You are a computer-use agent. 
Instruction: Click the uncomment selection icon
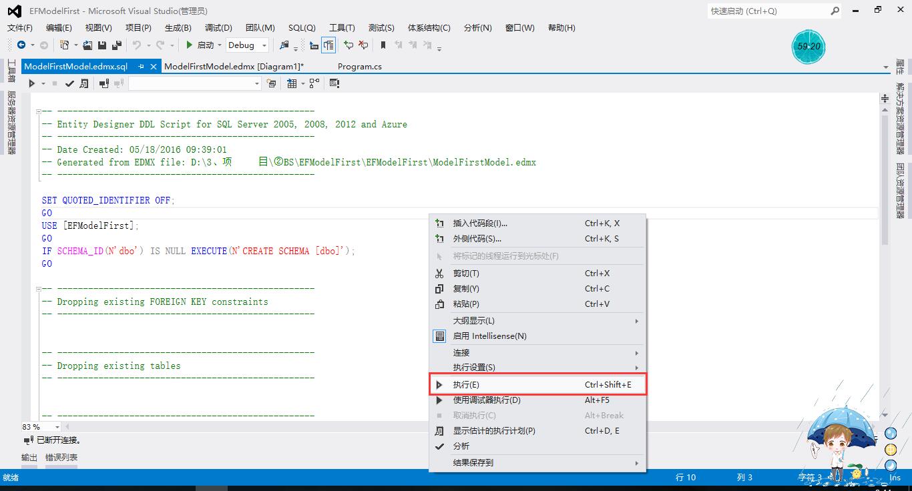pos(363,45)
